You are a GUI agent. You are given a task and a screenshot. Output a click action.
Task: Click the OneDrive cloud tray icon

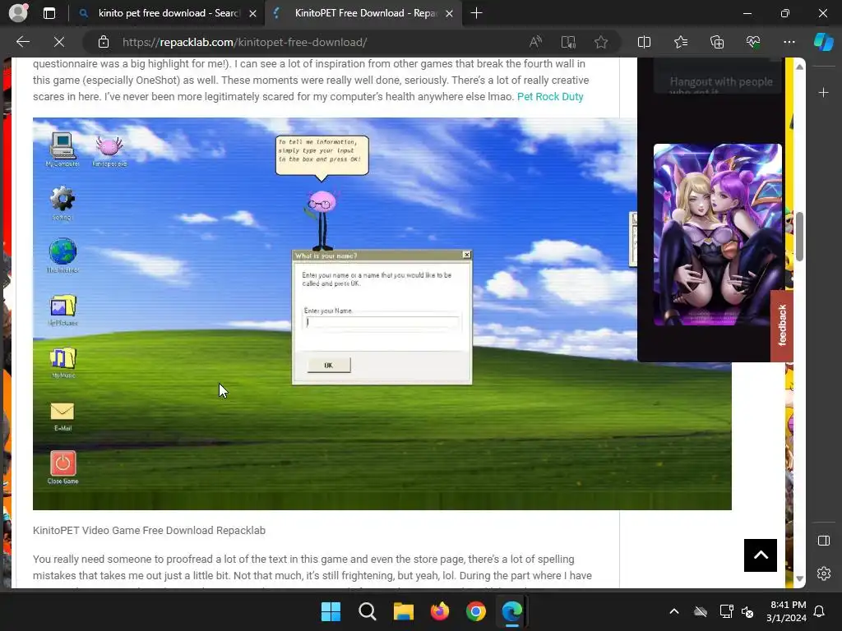tap(701, 611)
